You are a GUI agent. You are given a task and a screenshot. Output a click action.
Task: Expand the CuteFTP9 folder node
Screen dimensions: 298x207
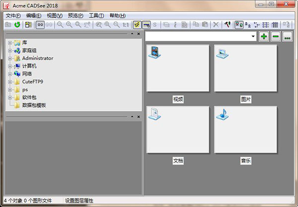[10, 82]
